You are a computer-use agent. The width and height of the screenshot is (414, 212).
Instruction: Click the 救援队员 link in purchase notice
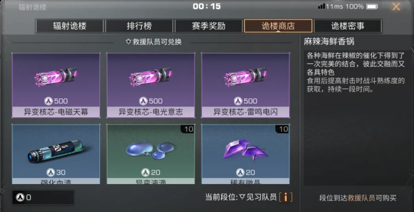click(x=361, y=198)
